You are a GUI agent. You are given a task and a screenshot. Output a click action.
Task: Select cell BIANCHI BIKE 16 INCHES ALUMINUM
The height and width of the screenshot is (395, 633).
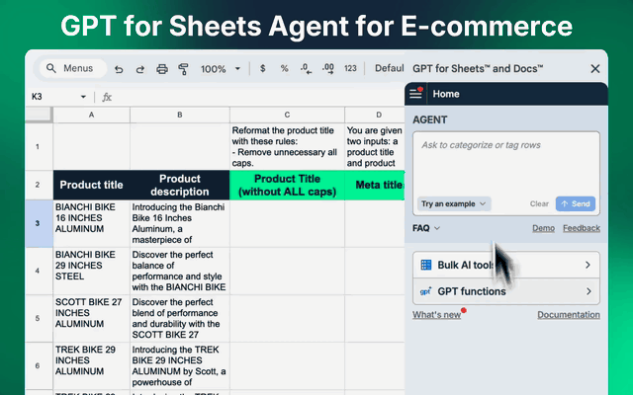92,224
